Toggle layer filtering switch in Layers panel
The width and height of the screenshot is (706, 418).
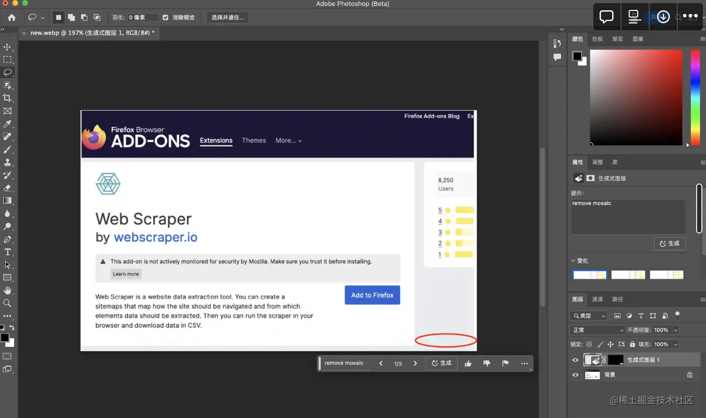(x=677, y=315)
